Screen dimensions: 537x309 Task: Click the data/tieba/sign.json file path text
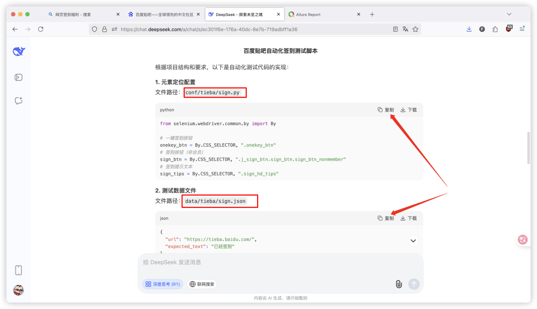(215, 201)
